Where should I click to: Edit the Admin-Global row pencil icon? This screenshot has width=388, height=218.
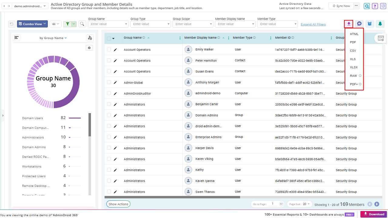pyautogui.click(x=115, y=83)
